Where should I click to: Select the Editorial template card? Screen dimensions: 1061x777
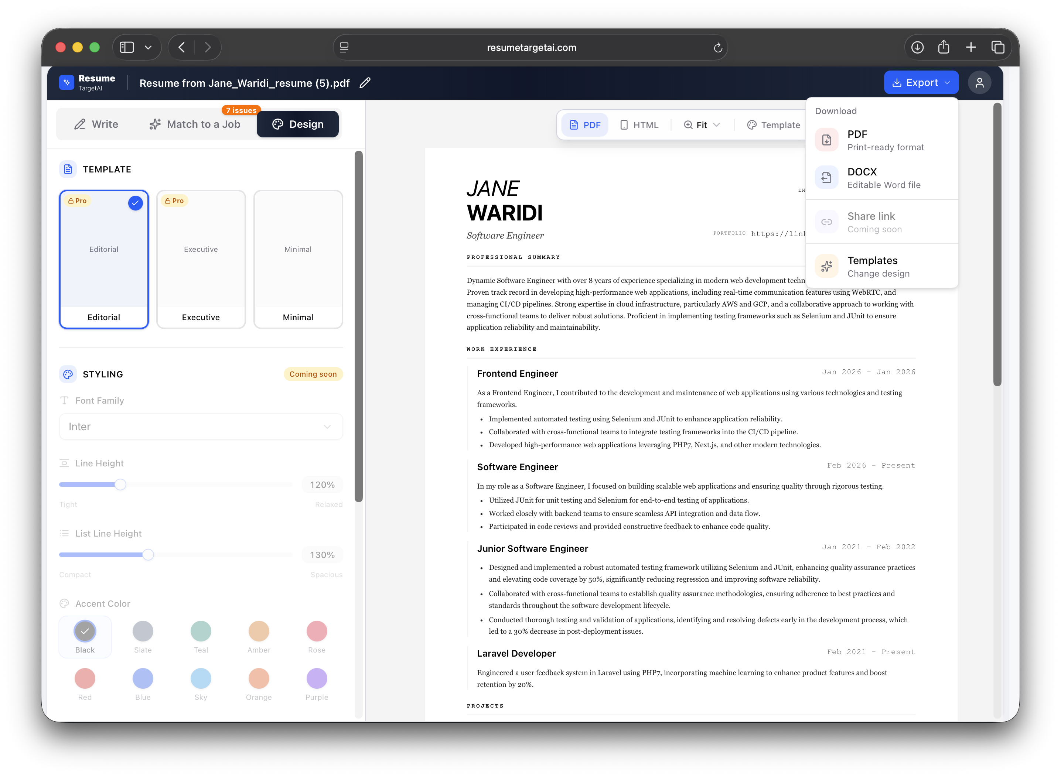pos(104,259)
